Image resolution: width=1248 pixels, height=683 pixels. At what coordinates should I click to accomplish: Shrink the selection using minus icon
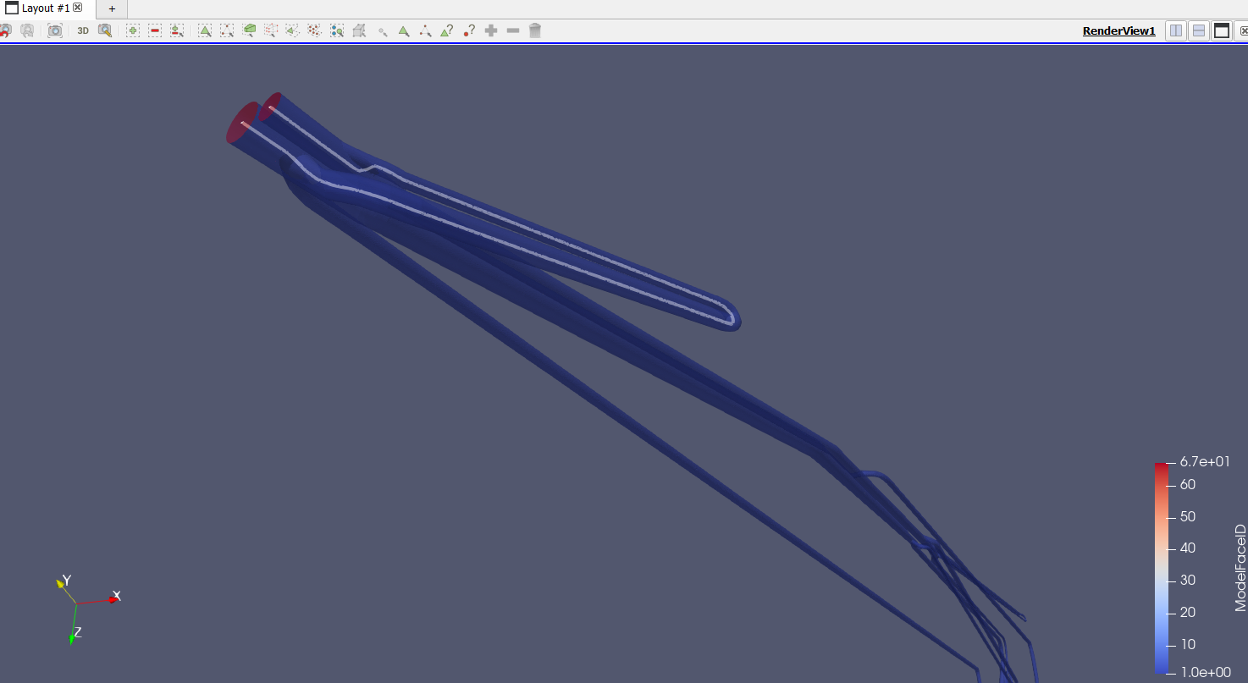pyautogui.click(x=513, y=30)
